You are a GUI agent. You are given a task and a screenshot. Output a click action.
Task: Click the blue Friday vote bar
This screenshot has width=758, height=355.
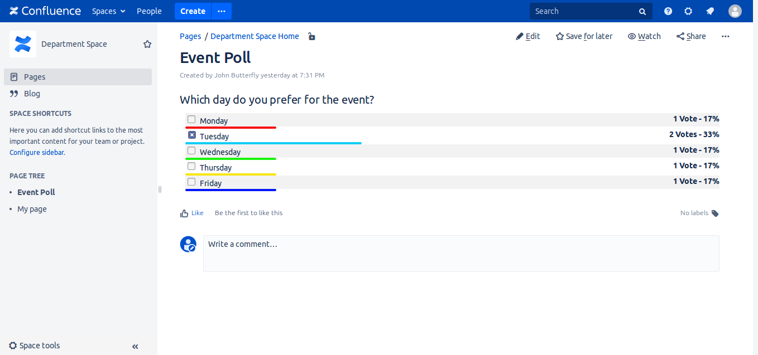(x=231, y=190)
